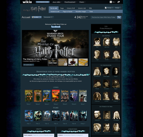Click the portrait captioned McGonagall
This screenshot has width=143, height=137.
pyautogui.click(x=106, y=71)
